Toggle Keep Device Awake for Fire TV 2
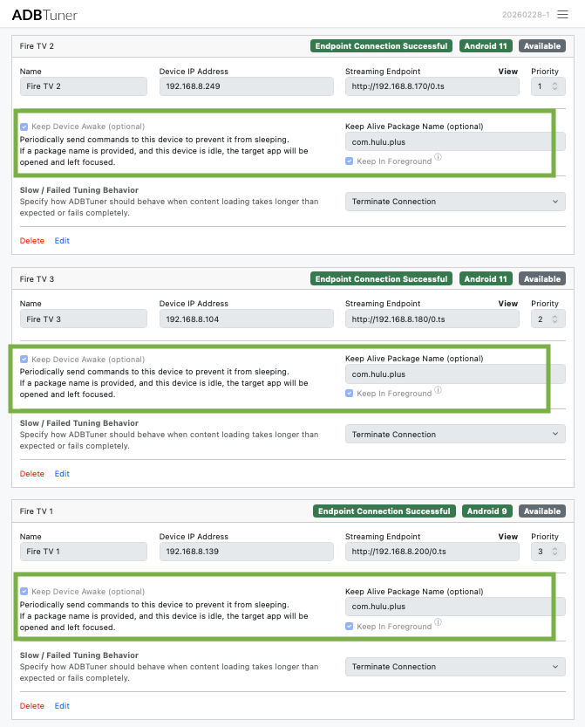Viewport: 585px width, 727px height. 24,127
